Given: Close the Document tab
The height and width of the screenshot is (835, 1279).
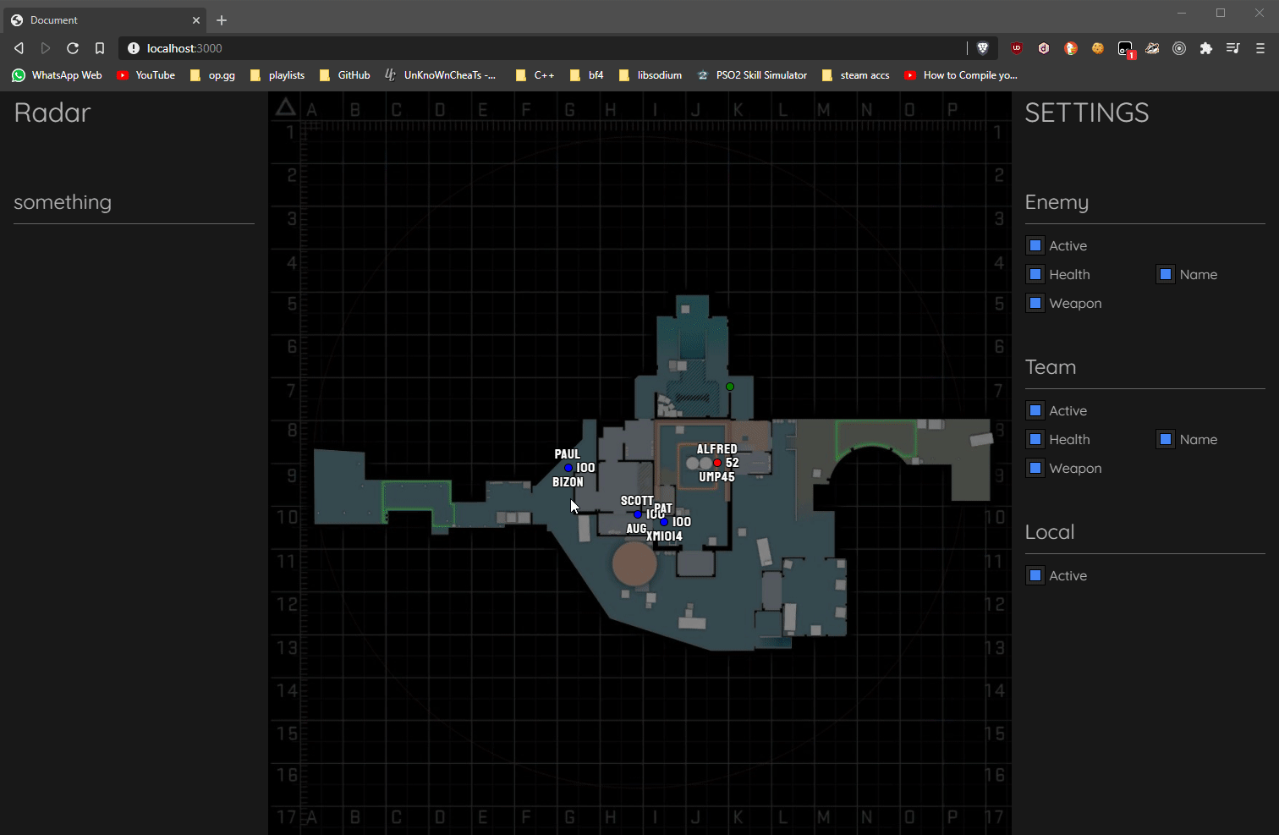Looking at the screenshot, I should (196, 20).
